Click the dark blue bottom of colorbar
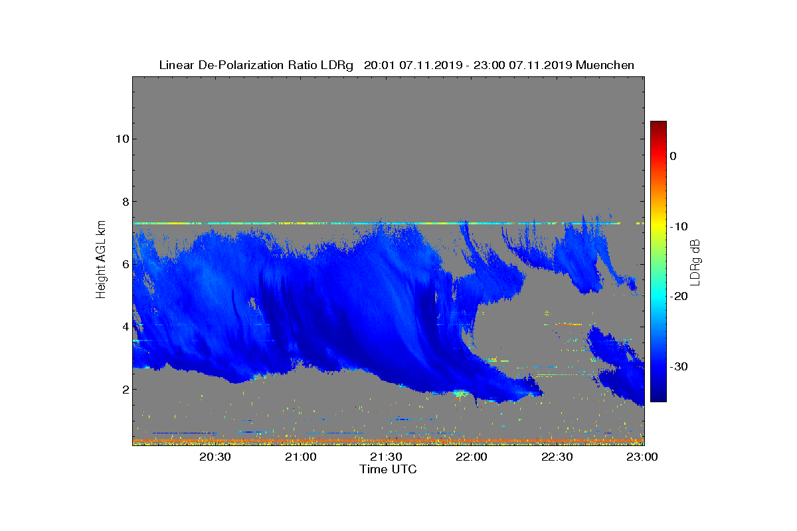This screenshot has height=531, width=797. pyautogui.click(x=658, y=398)
